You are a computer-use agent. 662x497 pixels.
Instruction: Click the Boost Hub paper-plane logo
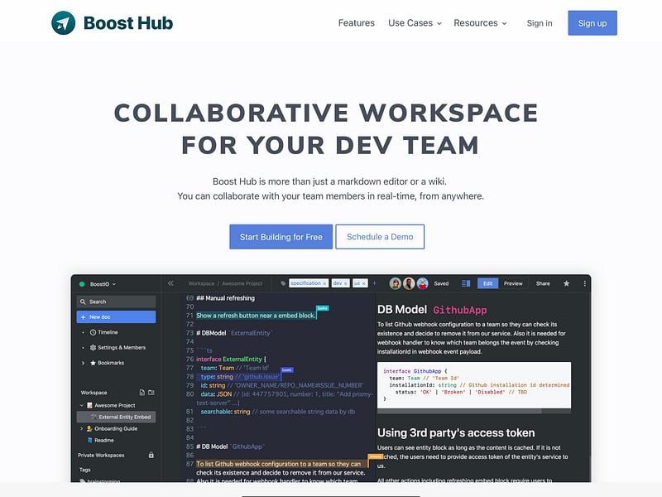pos(64,23)
